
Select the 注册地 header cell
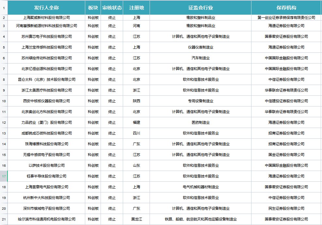[x=137, y=8]
